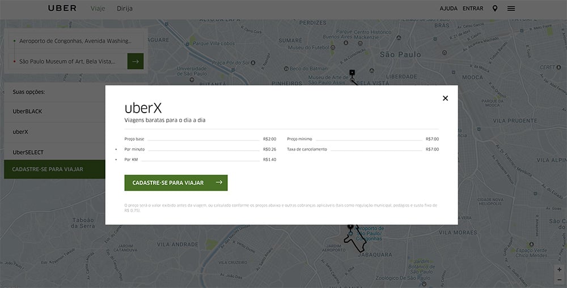Image resolution: width=567 pixels, height=288 pixels.
Task: Select the UberSELECT option
Action: tap(54, 152)
